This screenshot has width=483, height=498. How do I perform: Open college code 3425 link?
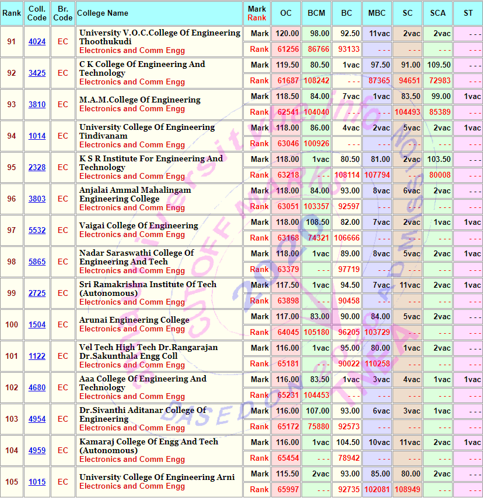(x=37, y=73)
